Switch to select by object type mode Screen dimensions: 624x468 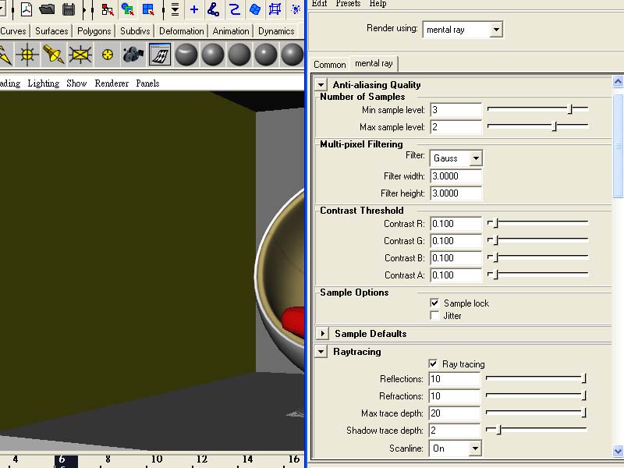click(127, 9)
